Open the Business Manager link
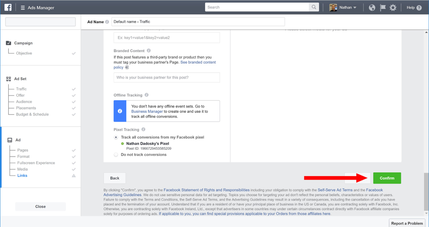Screen dimensions: 429x227 147,112
